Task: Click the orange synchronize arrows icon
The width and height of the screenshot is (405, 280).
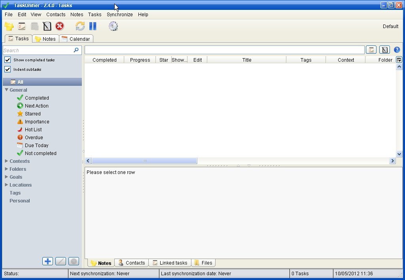Action: 80,26
